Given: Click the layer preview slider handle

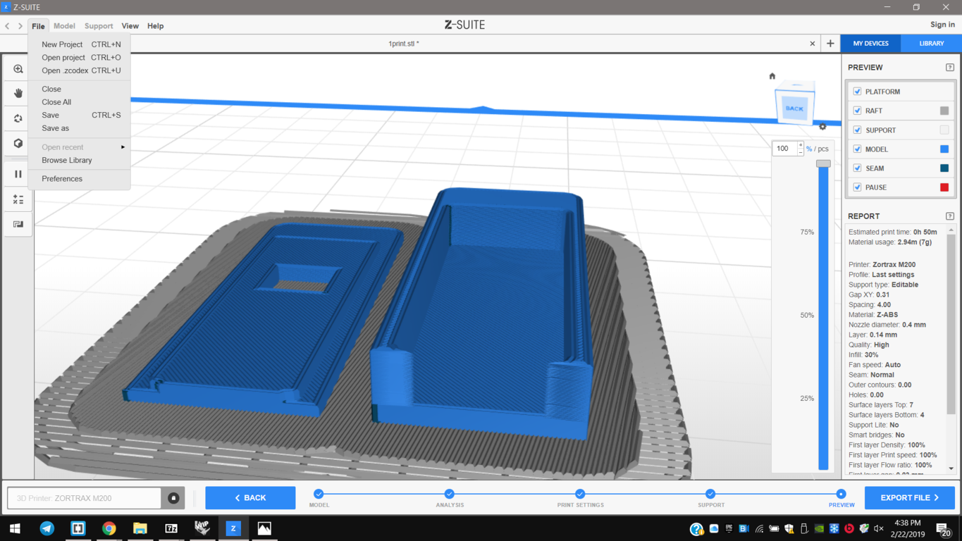Looking at the screenshot, I should click(x=823, y=163).
